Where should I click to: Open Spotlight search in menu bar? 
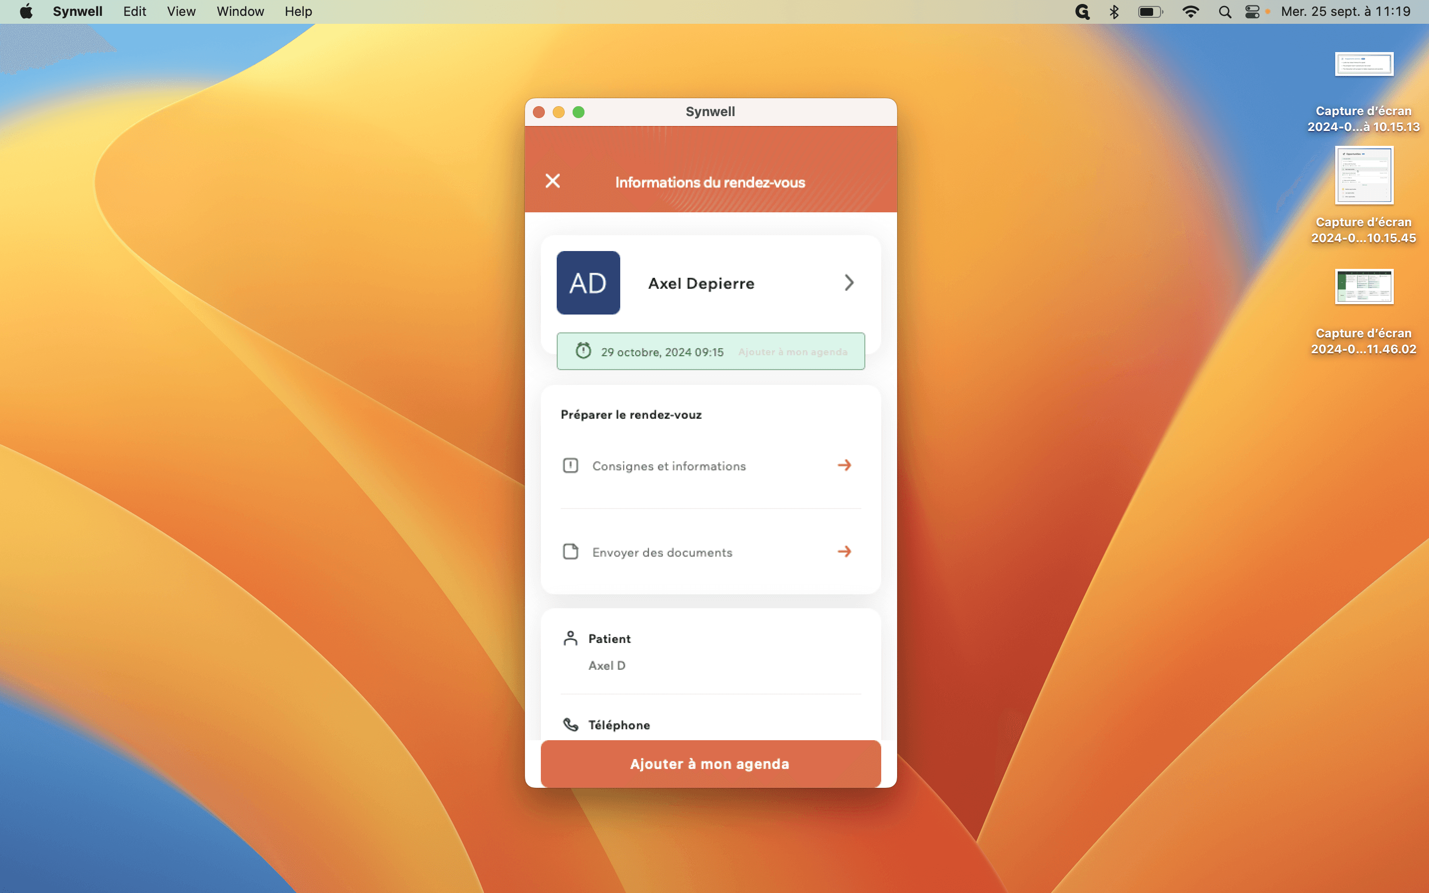pos(1225,12)
